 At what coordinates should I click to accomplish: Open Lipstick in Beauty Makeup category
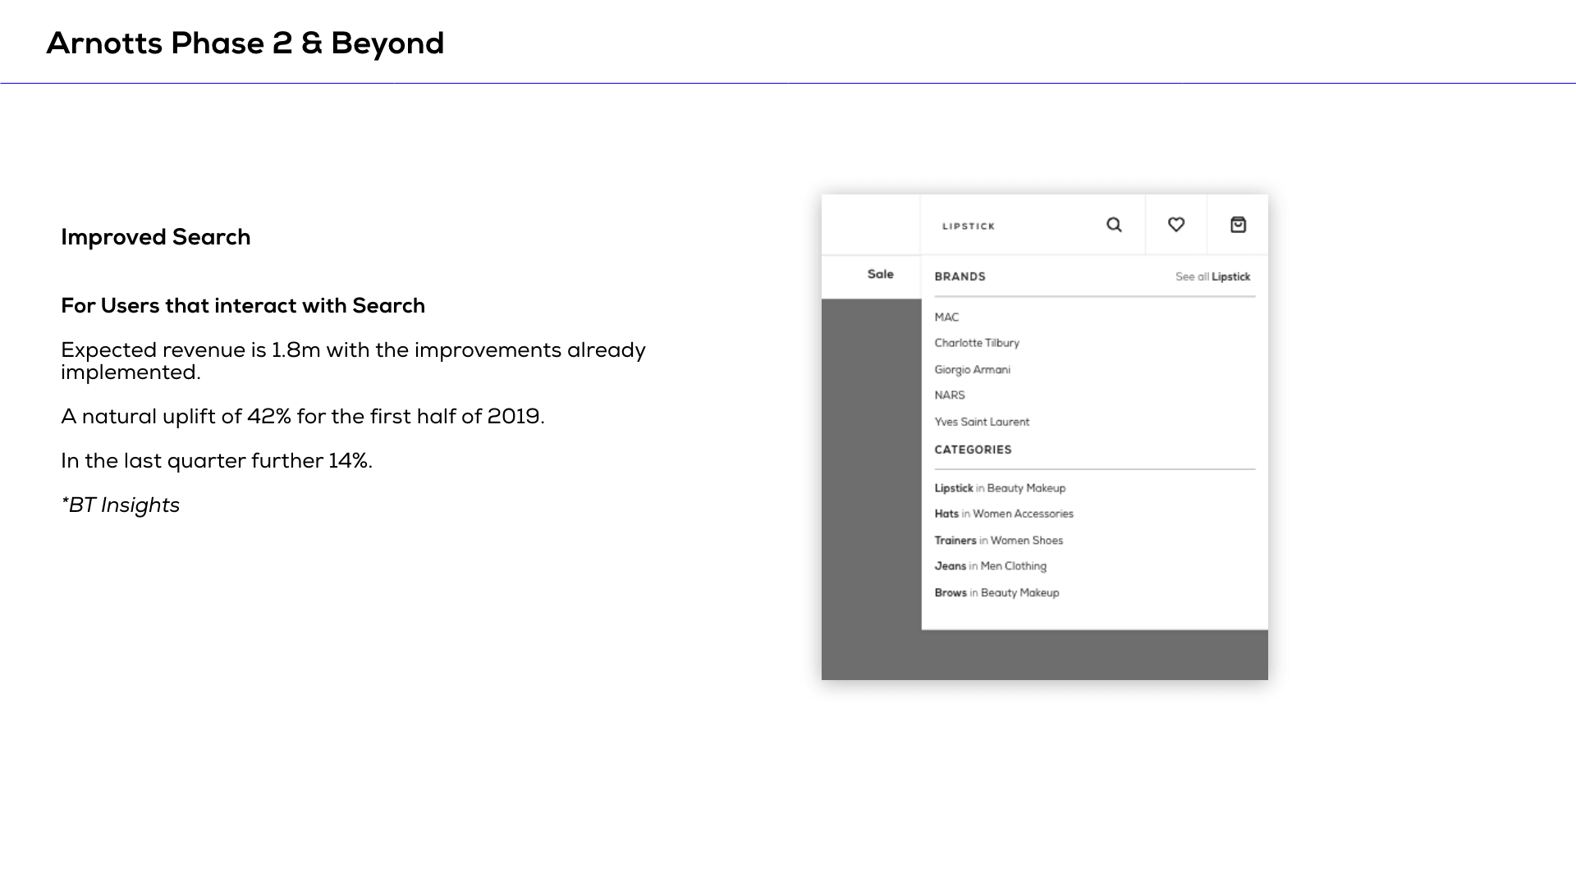(x=1000, y=488)
